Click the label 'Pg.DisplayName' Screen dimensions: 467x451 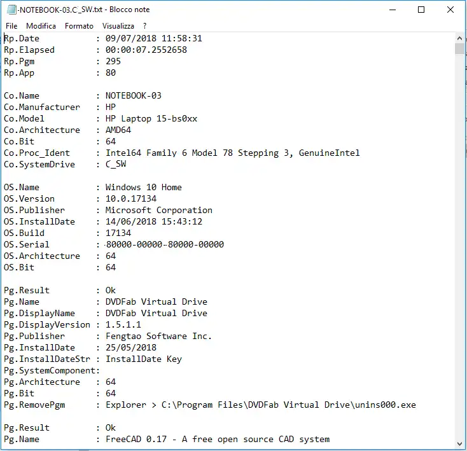pos(39,313)
